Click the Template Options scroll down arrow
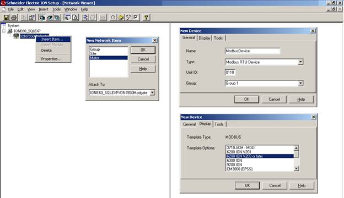344x198 pixels. point(296,168)
